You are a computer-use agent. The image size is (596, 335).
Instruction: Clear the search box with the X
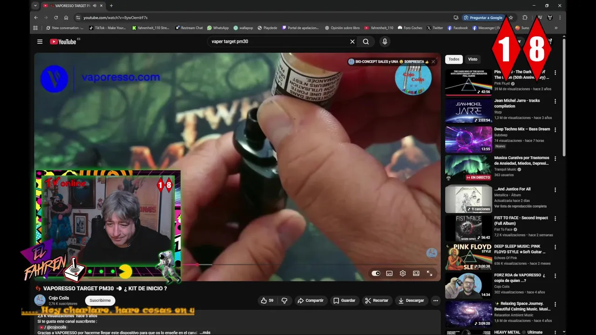(x=352, y=41)
